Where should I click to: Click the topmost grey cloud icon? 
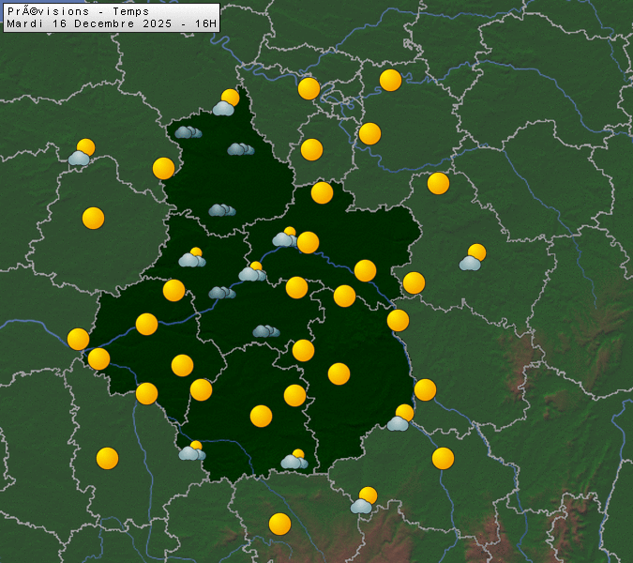[188, 132]
